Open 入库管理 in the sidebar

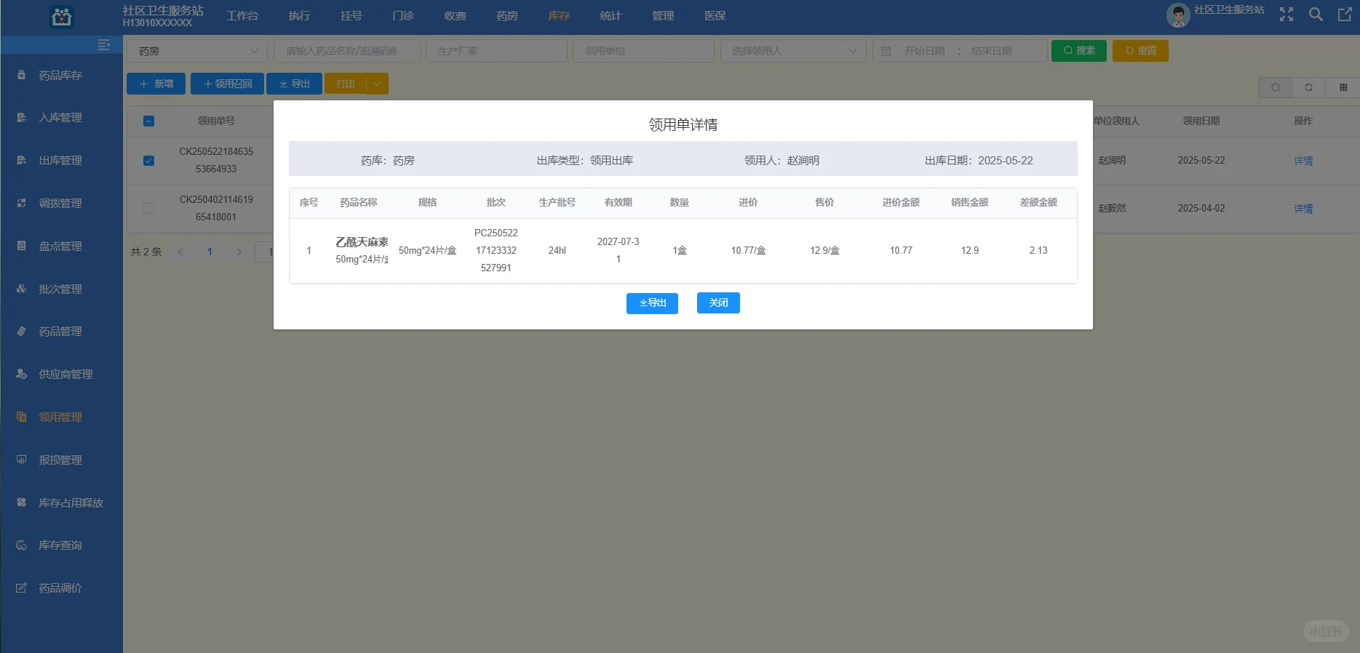[61, 117]
